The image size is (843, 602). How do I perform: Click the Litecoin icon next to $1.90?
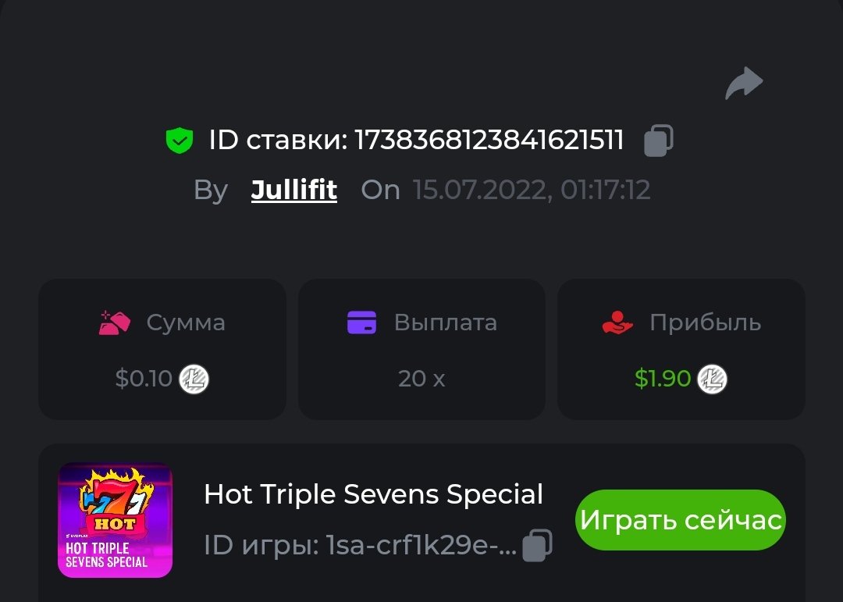pos(713,379)
